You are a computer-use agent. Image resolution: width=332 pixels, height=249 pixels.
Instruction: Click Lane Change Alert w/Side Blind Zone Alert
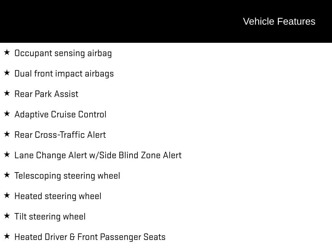tap(98, 155)
